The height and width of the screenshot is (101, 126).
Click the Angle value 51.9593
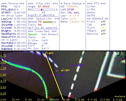(x=44, y=7)
